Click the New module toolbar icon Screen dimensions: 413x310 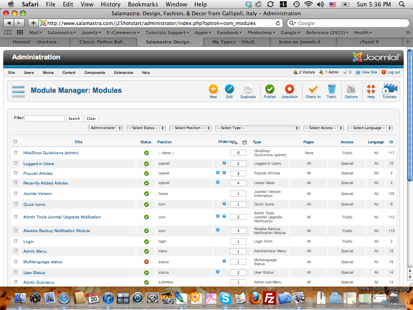(213, 89)
